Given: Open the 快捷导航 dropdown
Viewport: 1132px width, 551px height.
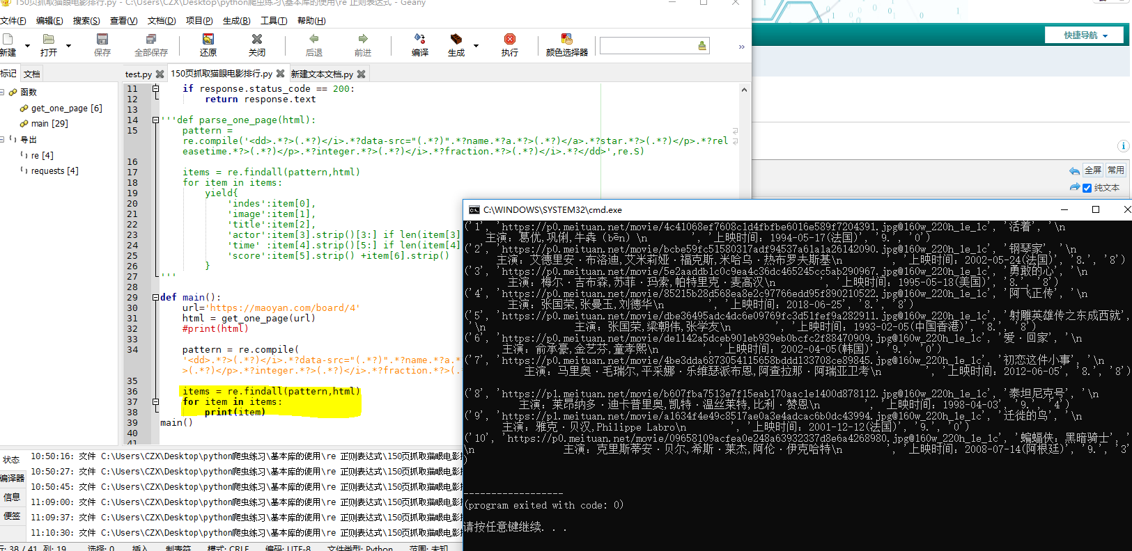Looking at the screenshot, I should click(x=1085, y=35).
